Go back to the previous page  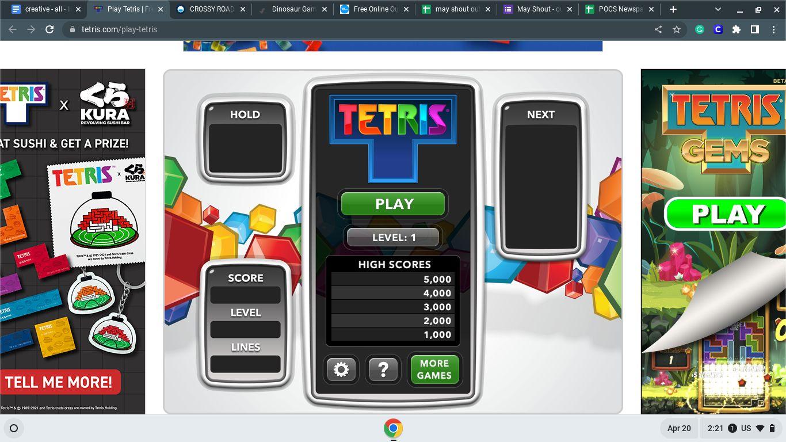[x=13, y=29]
